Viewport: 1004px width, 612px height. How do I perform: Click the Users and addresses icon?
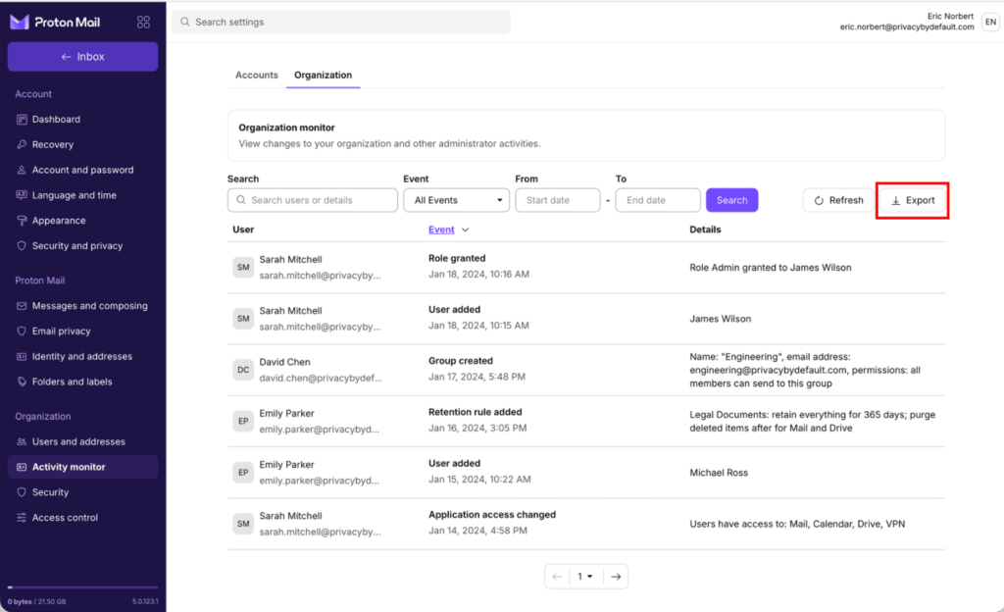tap(22, 442)
